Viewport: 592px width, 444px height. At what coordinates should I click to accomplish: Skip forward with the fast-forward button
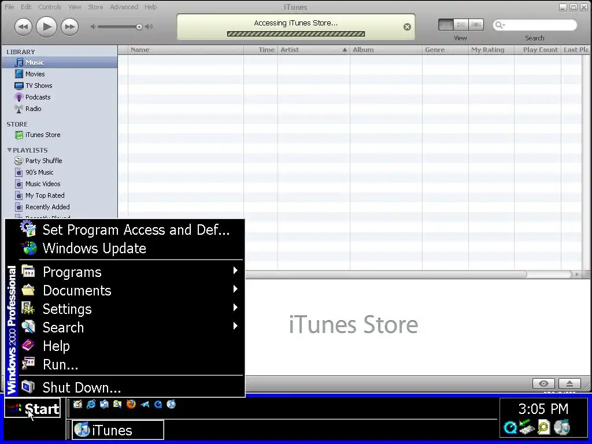point(70,27)
